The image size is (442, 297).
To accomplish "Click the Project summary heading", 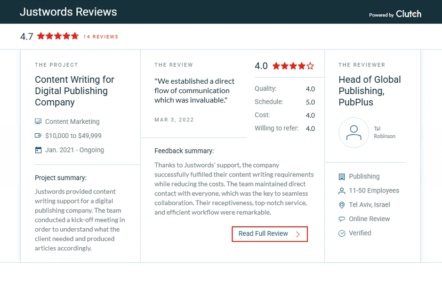I will pos(61,178).
